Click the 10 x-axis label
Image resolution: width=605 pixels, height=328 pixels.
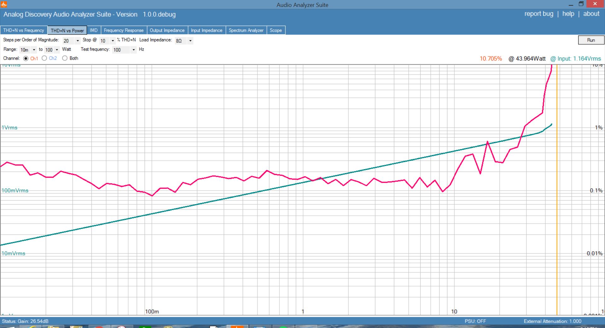tap(454, 312)
